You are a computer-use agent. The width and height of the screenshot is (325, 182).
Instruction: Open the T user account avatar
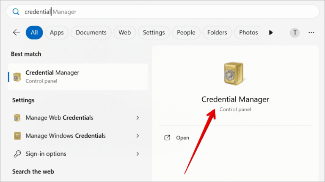tap(295, 32)
